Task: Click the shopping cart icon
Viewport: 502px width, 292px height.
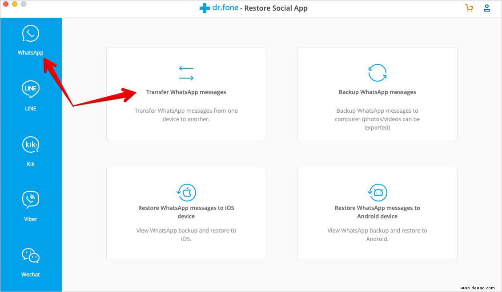Action: [469, 8]
